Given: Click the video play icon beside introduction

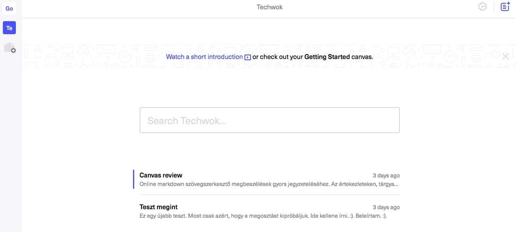Looking at the screenshot, I should pos(248,57).
